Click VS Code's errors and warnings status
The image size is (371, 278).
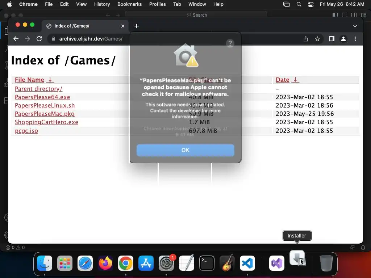coord(15,248)
